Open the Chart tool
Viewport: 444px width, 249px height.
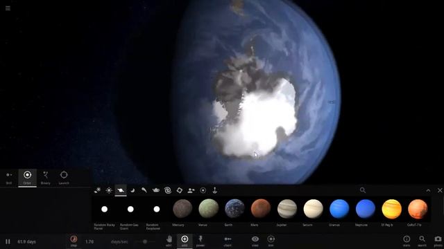(228, 241)
